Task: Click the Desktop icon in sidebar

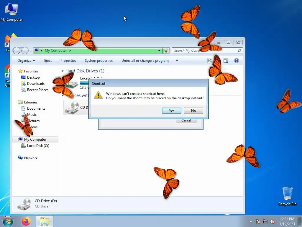Action: click(x=23, y=77)
